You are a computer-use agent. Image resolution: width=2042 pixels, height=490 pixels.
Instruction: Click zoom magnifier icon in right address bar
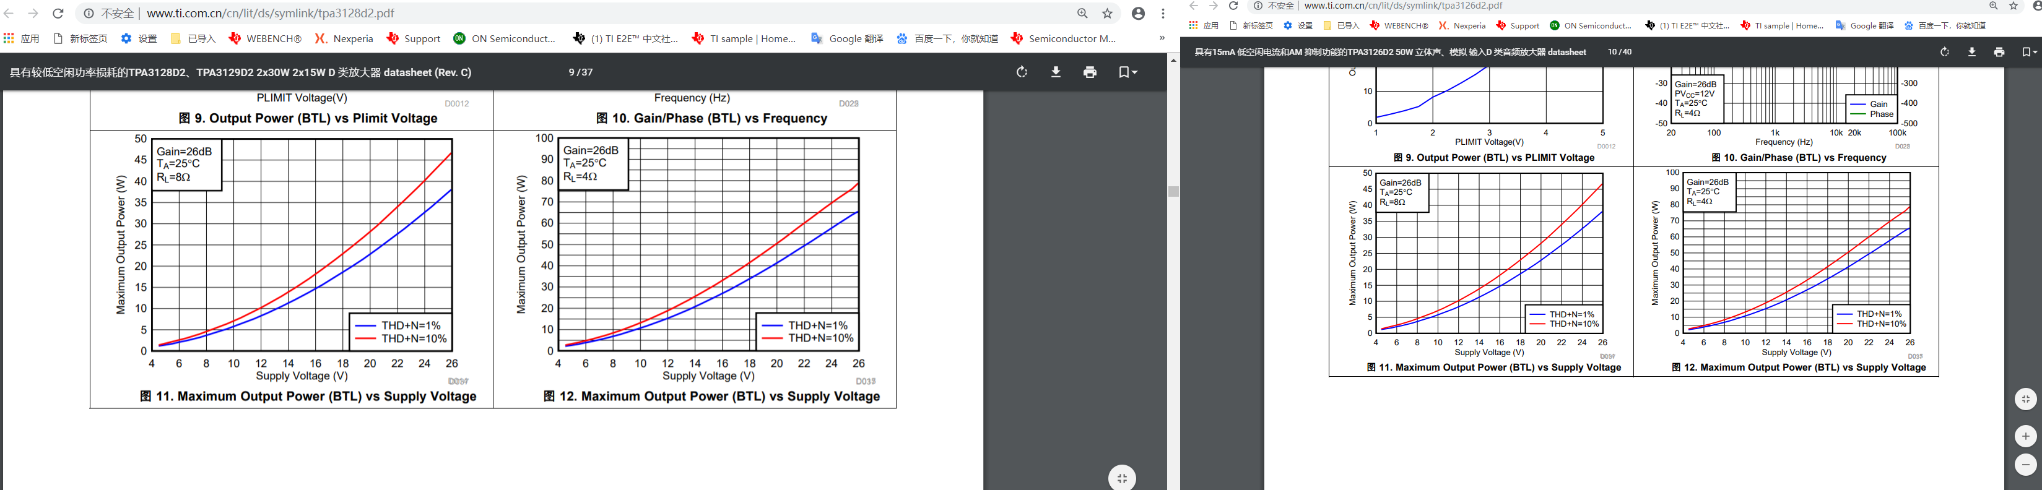pyautogui.click(x=1993, y=6)
